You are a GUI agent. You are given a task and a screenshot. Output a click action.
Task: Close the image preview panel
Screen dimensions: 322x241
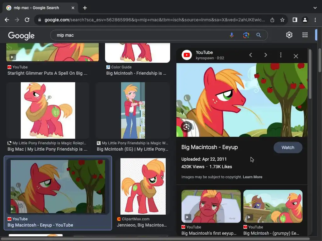click(296, 56)
